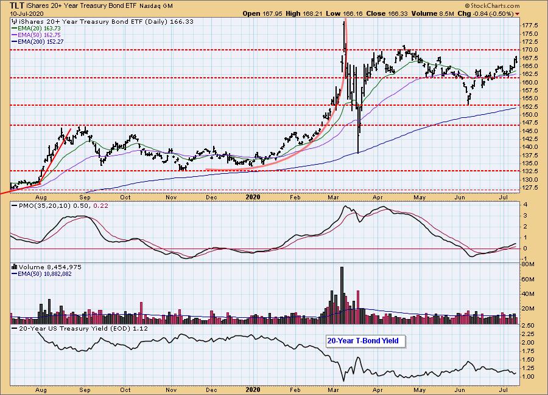Click the volume bars icon beside Volume legend
548x395 pixels.
(15, 267)
